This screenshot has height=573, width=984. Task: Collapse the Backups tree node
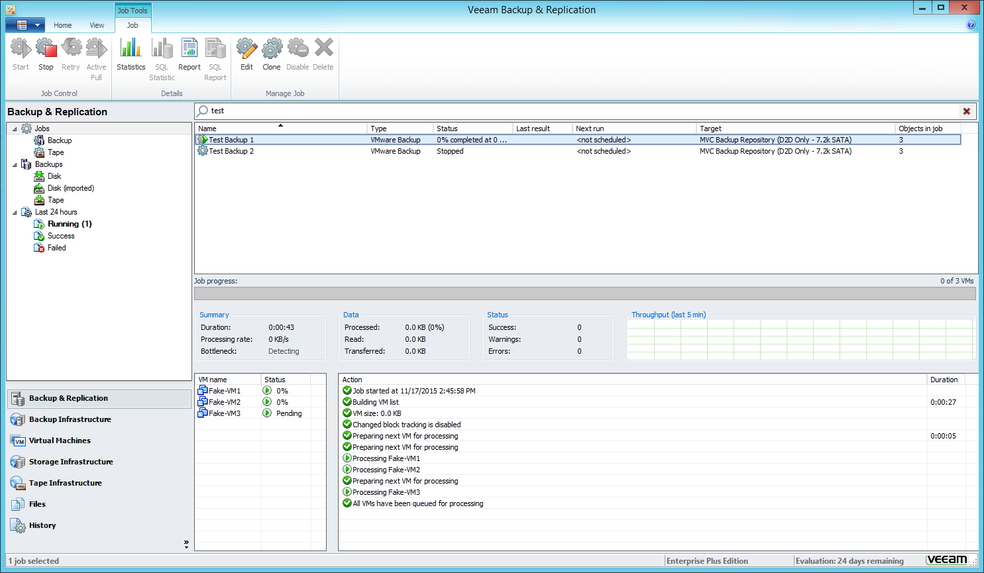click(x=15, y=165)
